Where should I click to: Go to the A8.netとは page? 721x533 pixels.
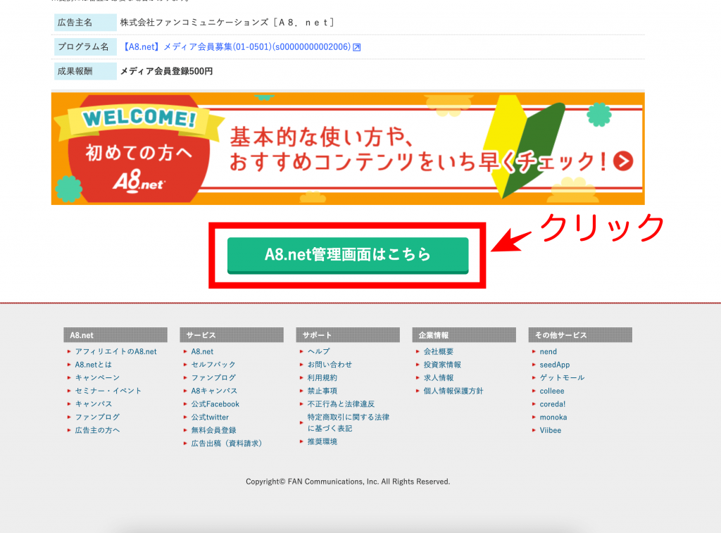click(x=93, y=365)
